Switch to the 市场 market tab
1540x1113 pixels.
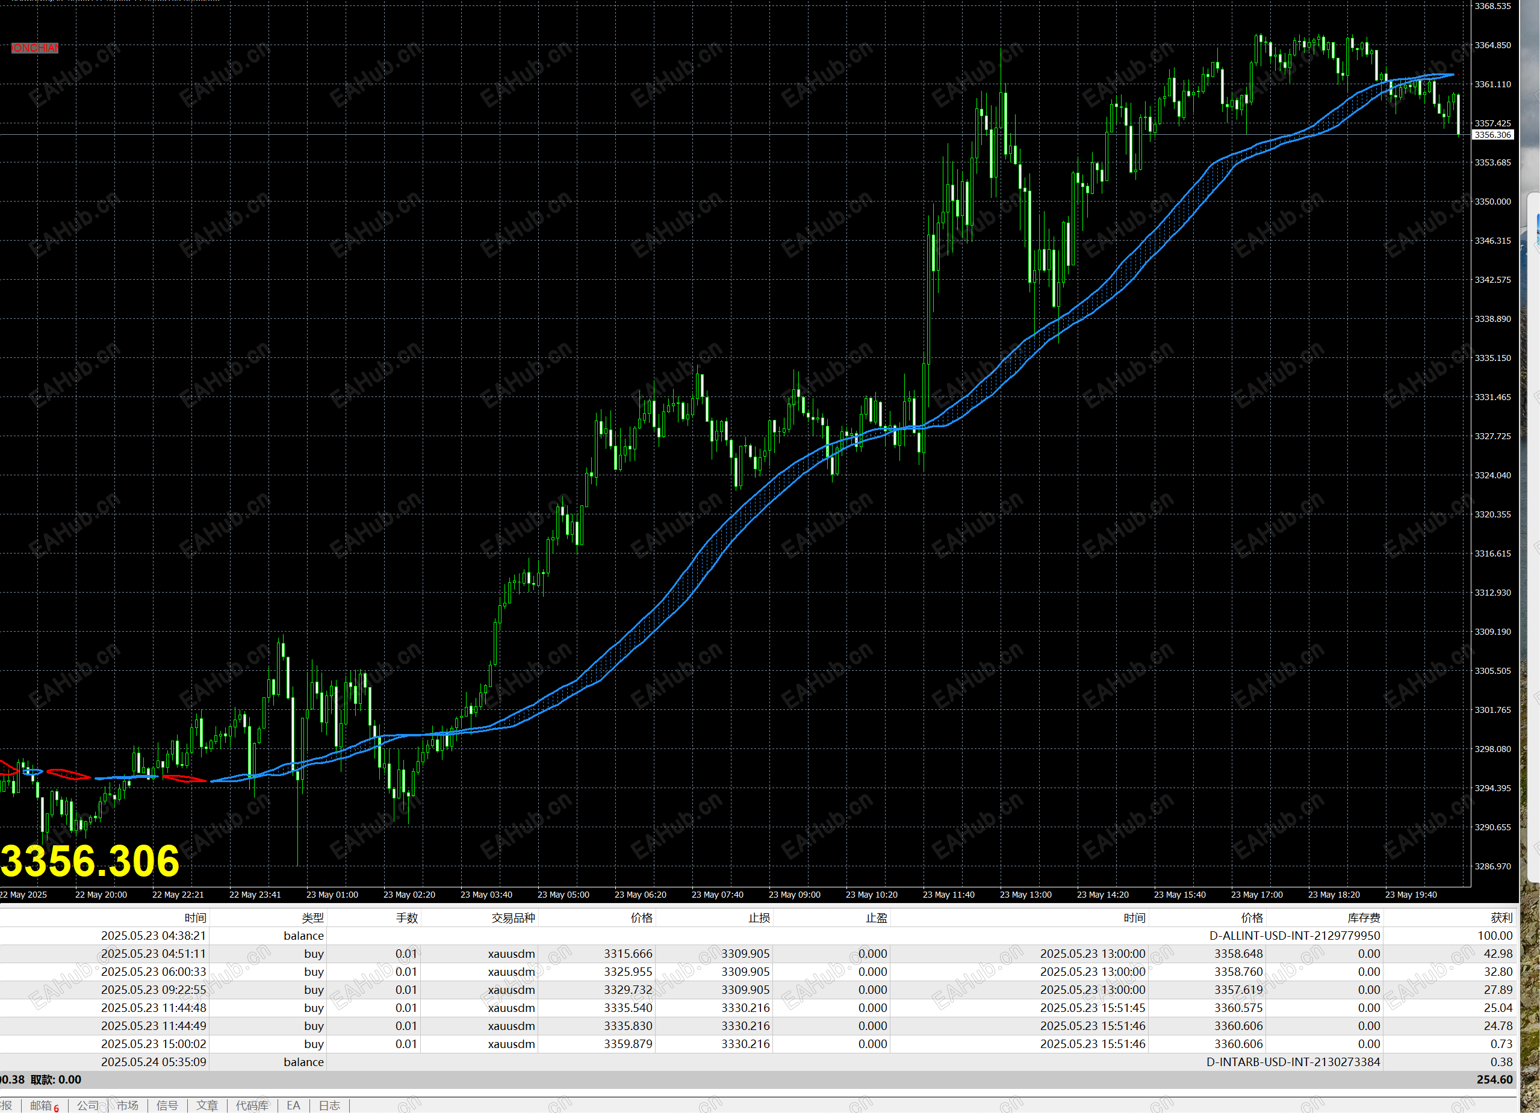[127, 1106]
